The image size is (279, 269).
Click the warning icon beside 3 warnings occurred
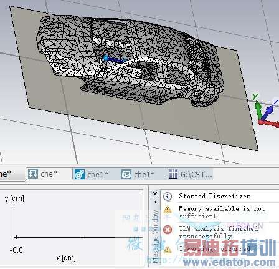click(168, 250)
